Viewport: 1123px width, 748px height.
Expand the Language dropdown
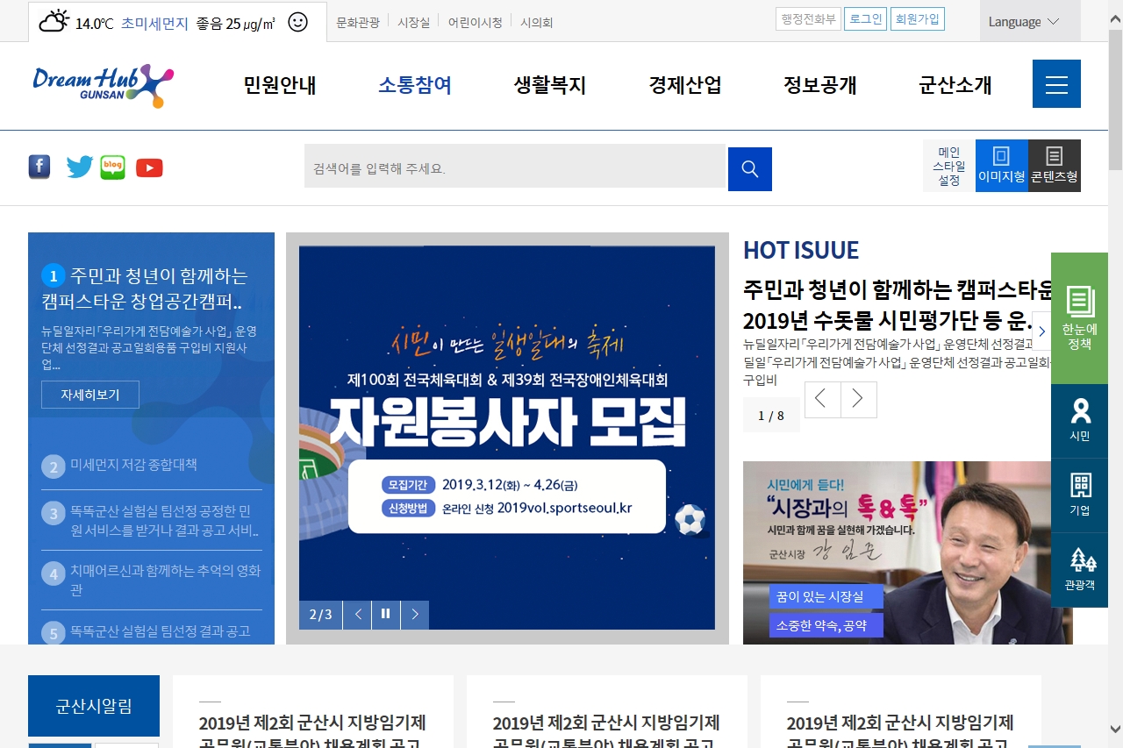click(1024, 22)
